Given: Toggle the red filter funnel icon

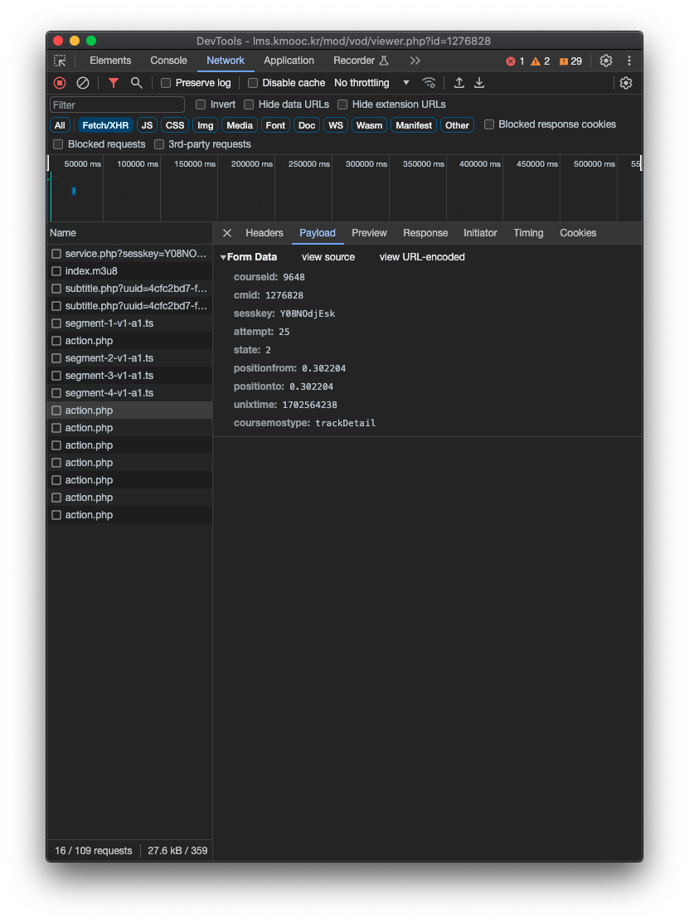Looking at the screenshot, I should coord(113,83).
